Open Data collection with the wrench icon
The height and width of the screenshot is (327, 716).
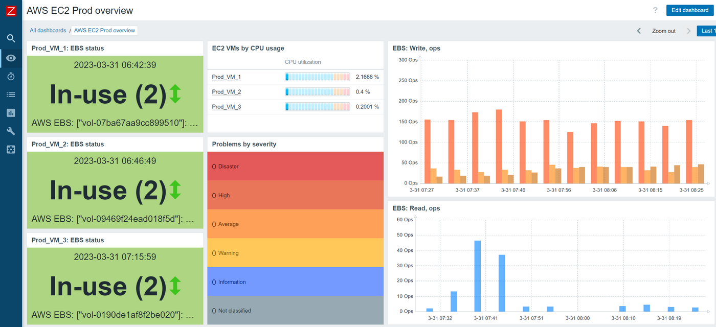tap(10, 131)
